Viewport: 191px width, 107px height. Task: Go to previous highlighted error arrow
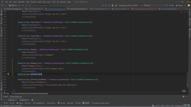tap(184, 12)
